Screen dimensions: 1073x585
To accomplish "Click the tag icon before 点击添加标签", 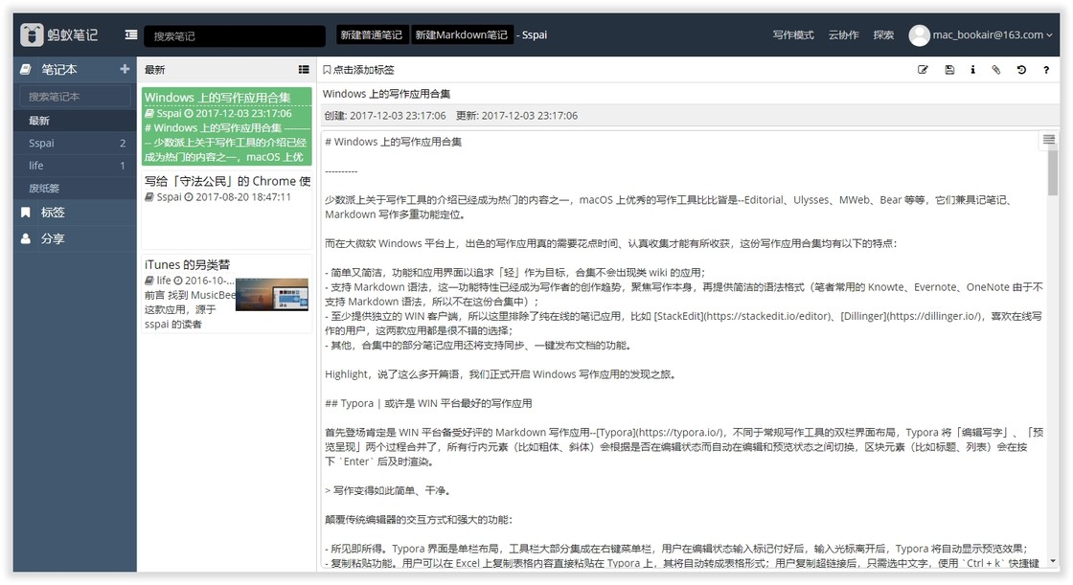I will pyautogui.click(x=327, y=70).
